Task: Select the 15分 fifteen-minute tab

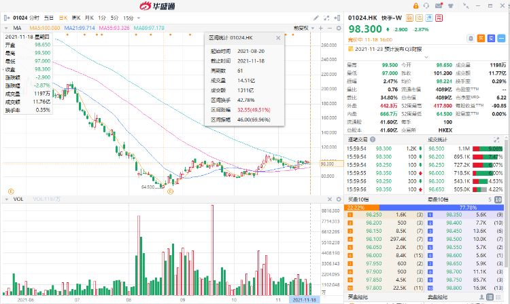Action: (128, 18)
